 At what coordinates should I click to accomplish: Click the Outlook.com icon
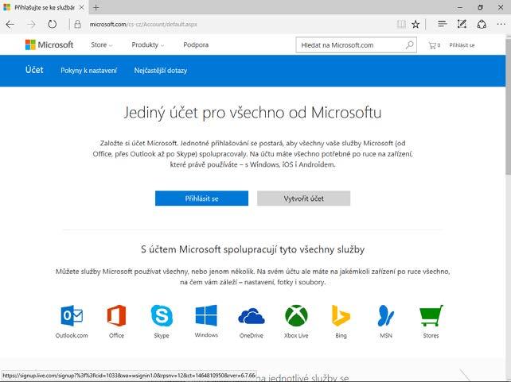point(72,315)
